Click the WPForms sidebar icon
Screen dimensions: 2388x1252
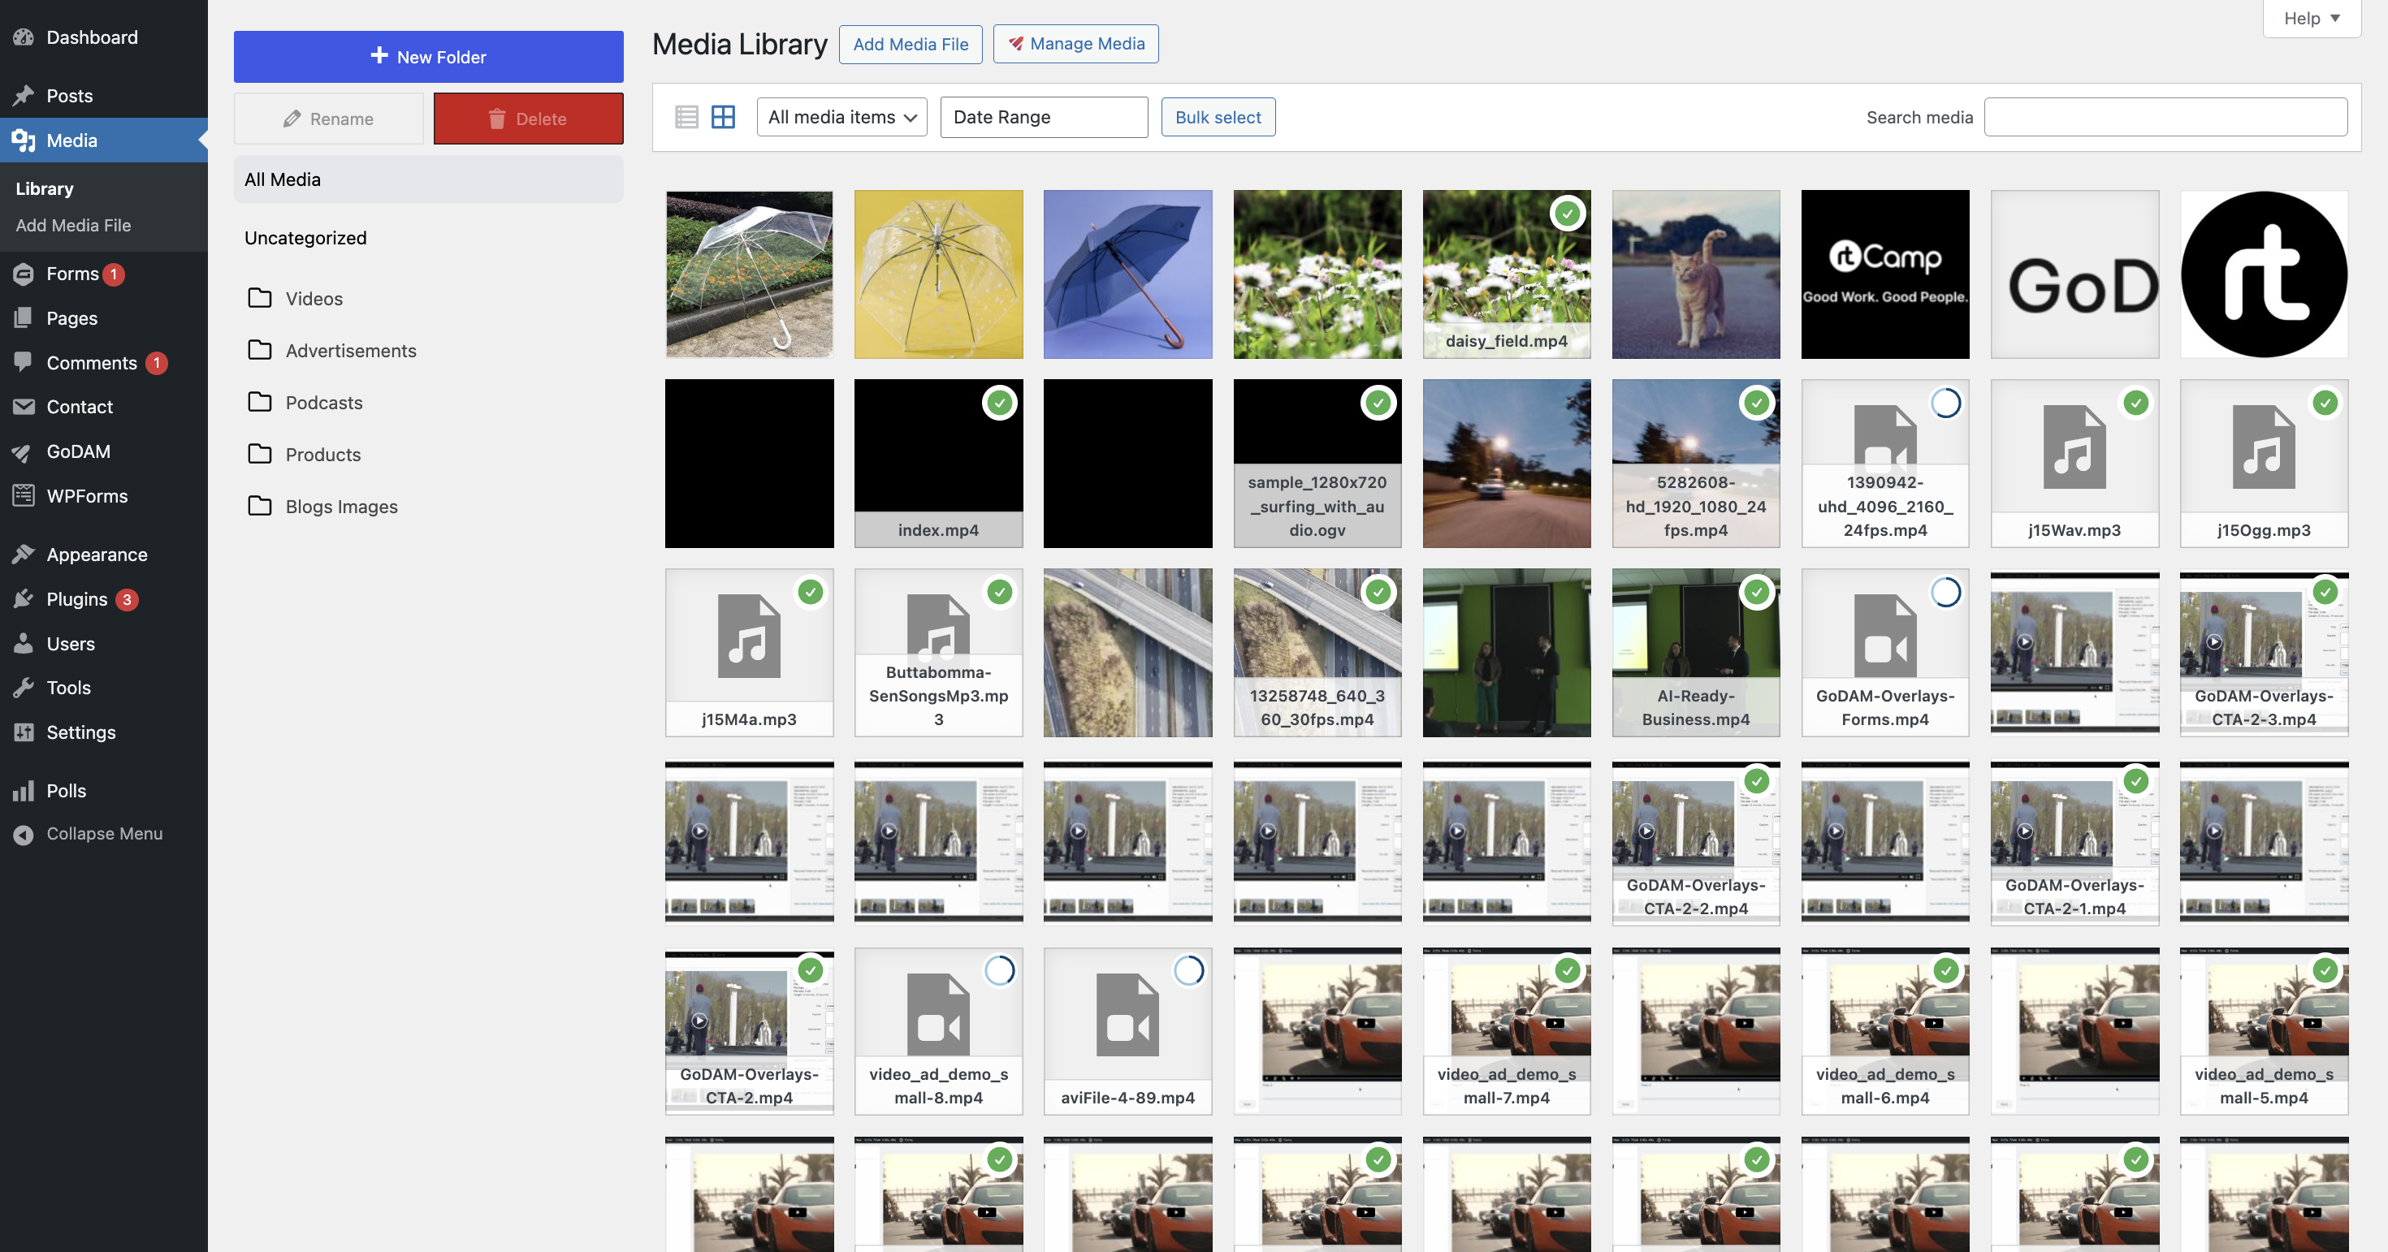click(24, 496)
